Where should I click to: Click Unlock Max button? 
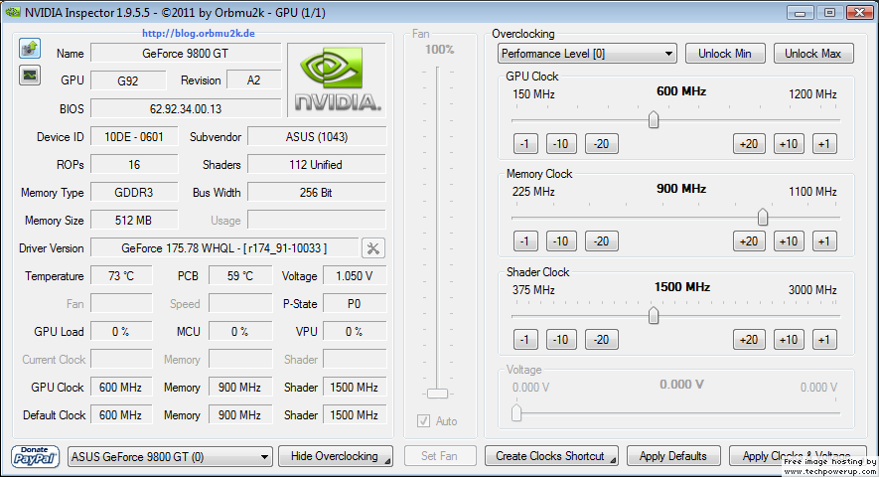pos(813,54)
